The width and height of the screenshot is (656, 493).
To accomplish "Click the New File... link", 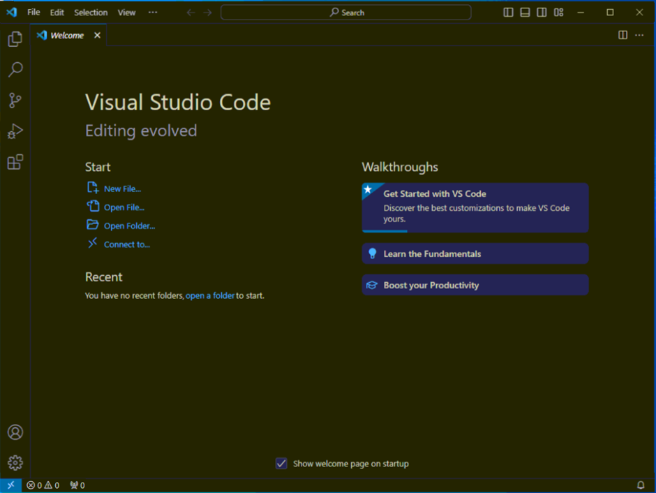I will point(123,189).
